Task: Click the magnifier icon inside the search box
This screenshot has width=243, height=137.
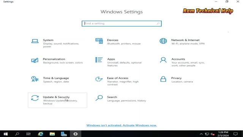Action: 158,24
